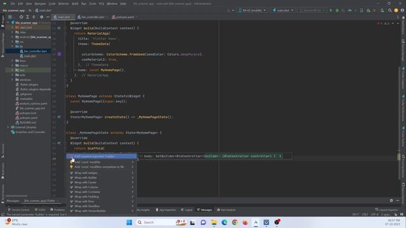Open the Logcat tool window
This screenshot has width=406, height=228.
(x=187, y=210)
